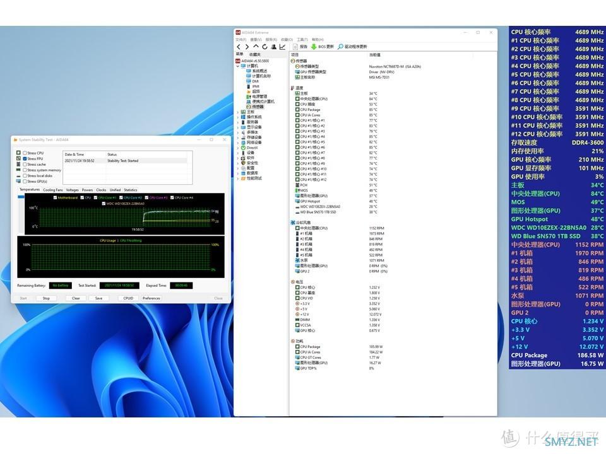
Task: Uncheck WDC WD10EZEX graph legend checkbox
Action: [103, 204]
